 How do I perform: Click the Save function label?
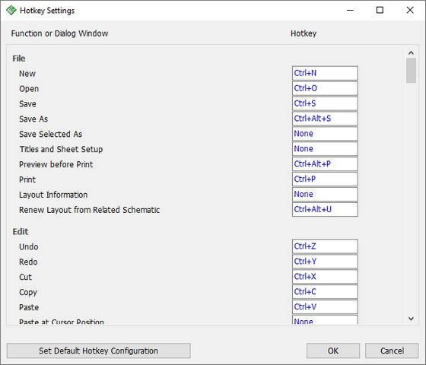tap(27, 104)
